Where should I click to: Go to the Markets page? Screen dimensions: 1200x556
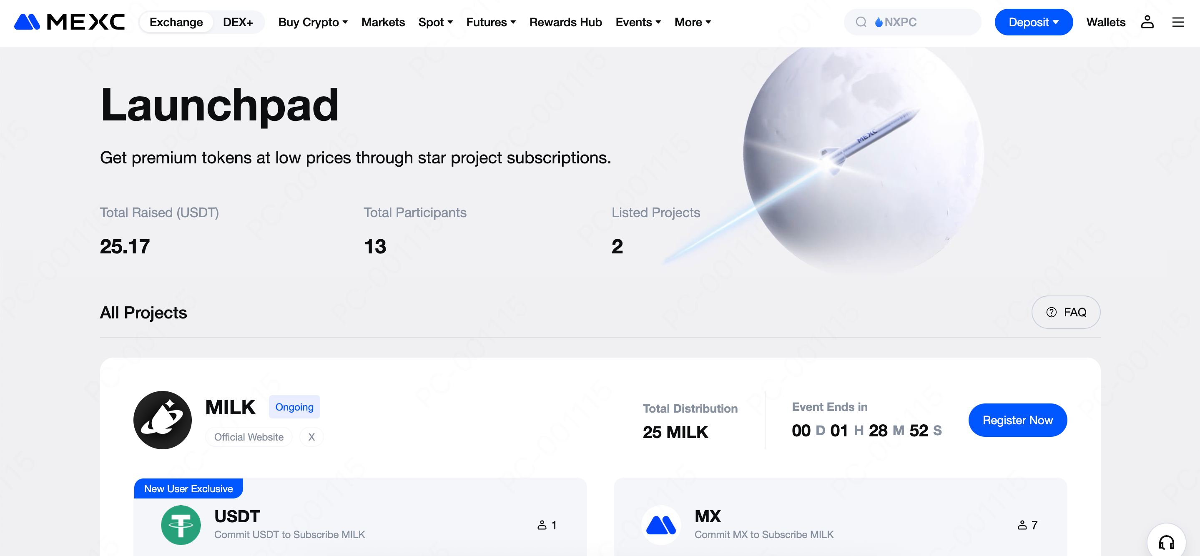383,22
